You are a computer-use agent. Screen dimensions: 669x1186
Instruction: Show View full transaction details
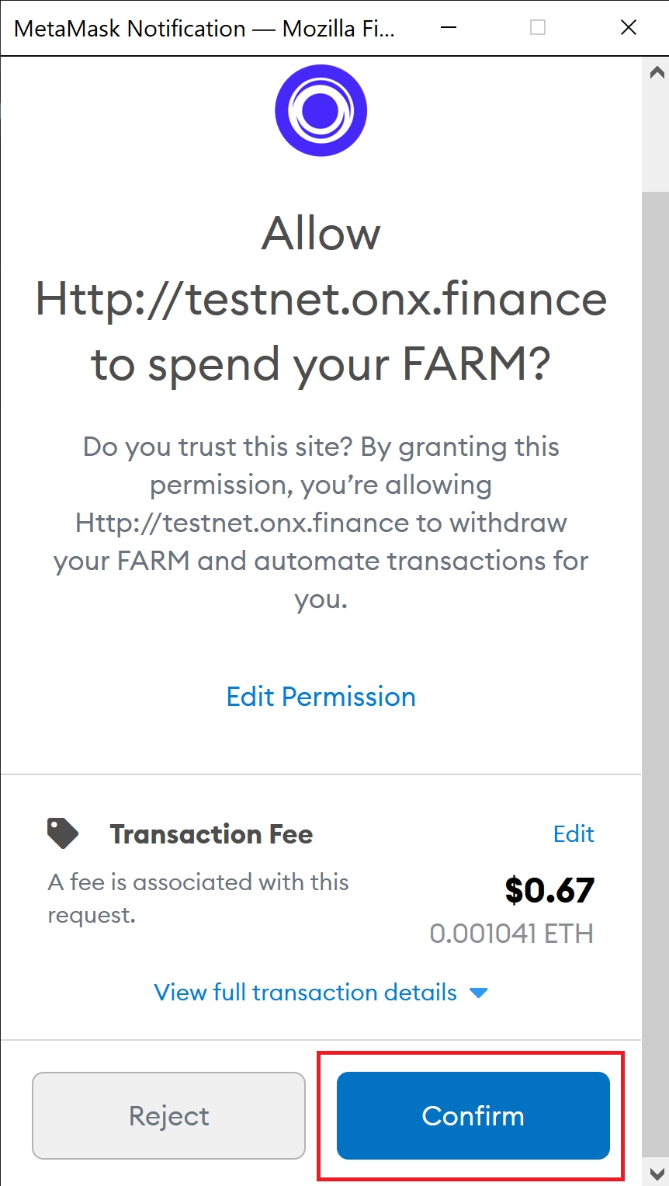pyautogui.click(x=306, y=993)
